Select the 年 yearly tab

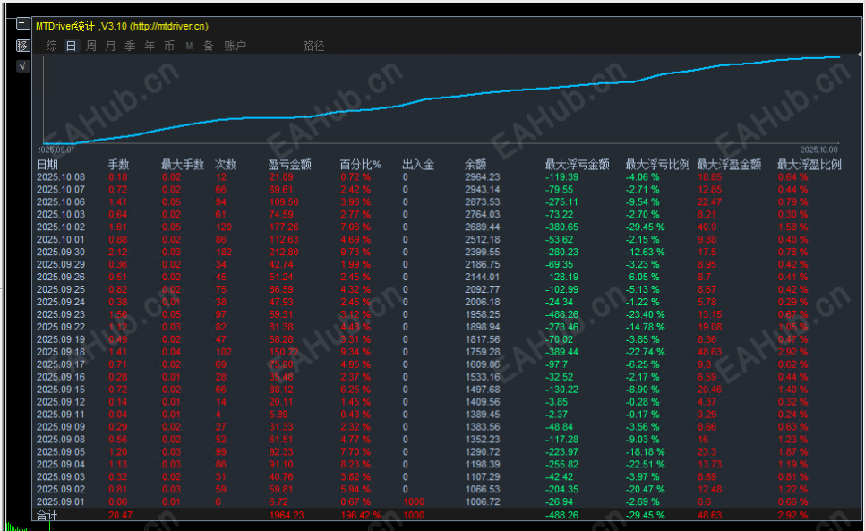(150, 46)
